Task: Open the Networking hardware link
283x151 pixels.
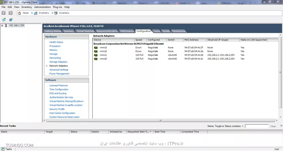Action: click(55, 58)
